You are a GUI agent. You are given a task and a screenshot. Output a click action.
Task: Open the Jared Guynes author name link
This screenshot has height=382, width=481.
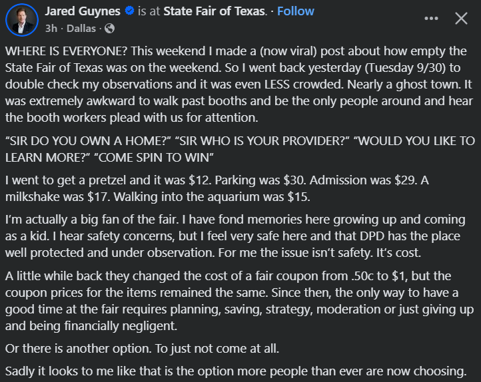point(83,11)
